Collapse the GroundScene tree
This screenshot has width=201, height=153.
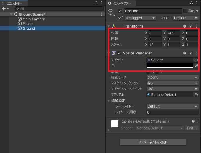click(11, 14)
